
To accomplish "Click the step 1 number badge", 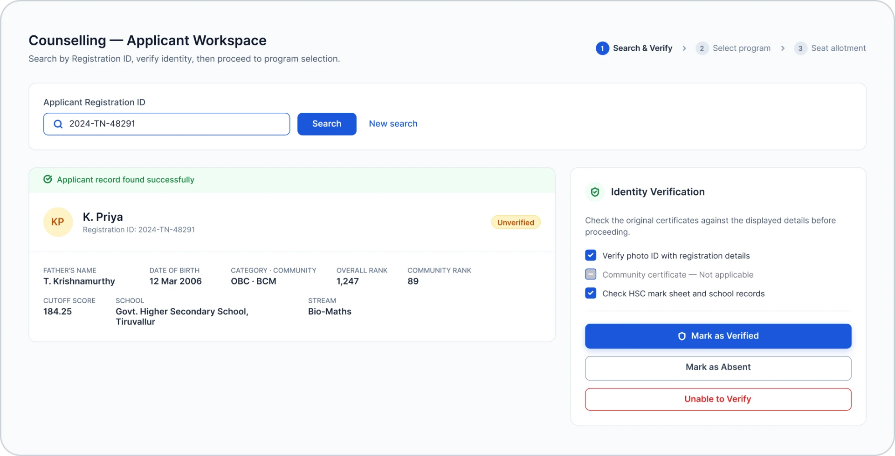I will coord(602,48).
